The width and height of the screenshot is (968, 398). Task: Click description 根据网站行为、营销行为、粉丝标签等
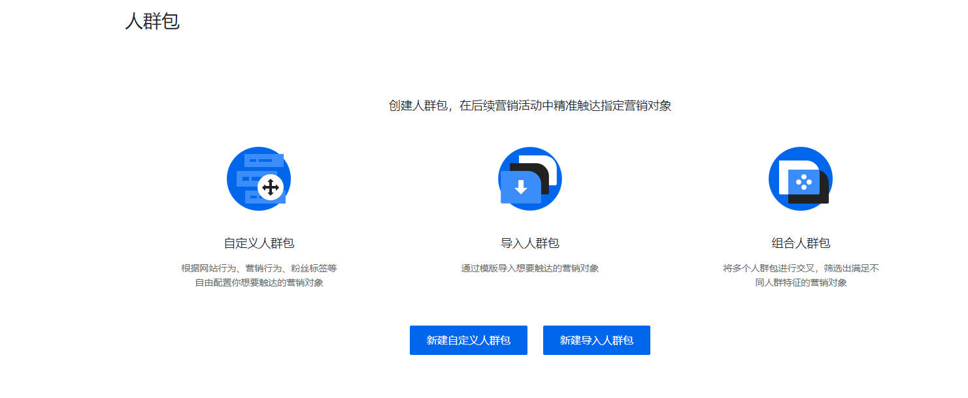click(x=259, y=268)
